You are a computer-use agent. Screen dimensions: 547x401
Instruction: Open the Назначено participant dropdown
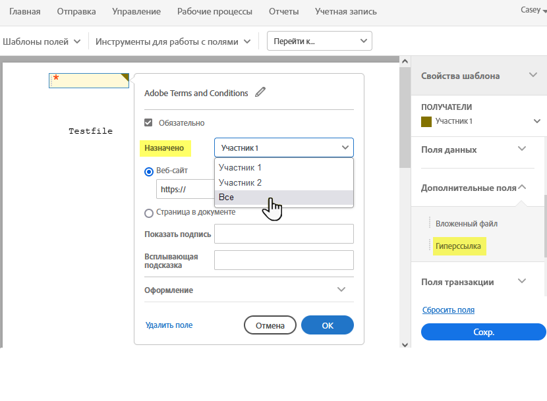pyautogui.click(x=283, y=147)
